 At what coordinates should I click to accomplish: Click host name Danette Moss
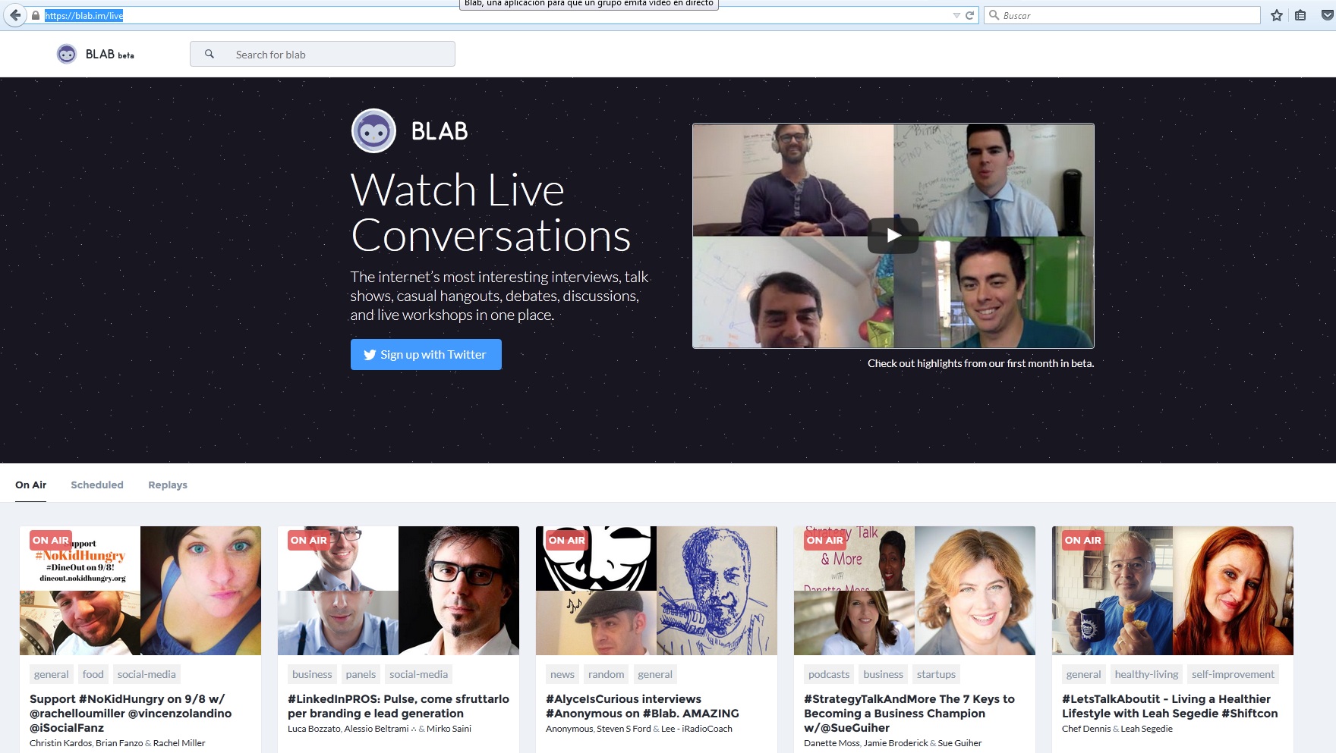pos(832,743)
